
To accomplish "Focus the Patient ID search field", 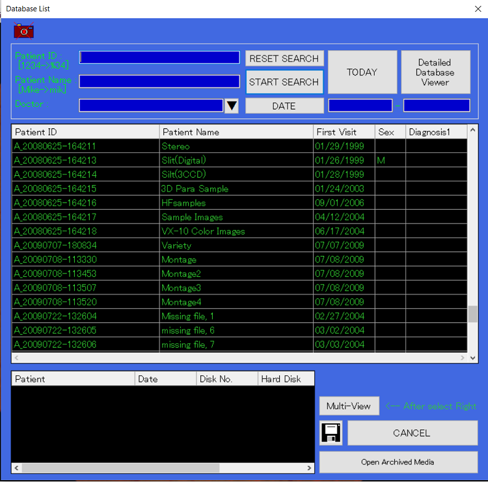I will point(159,57).
